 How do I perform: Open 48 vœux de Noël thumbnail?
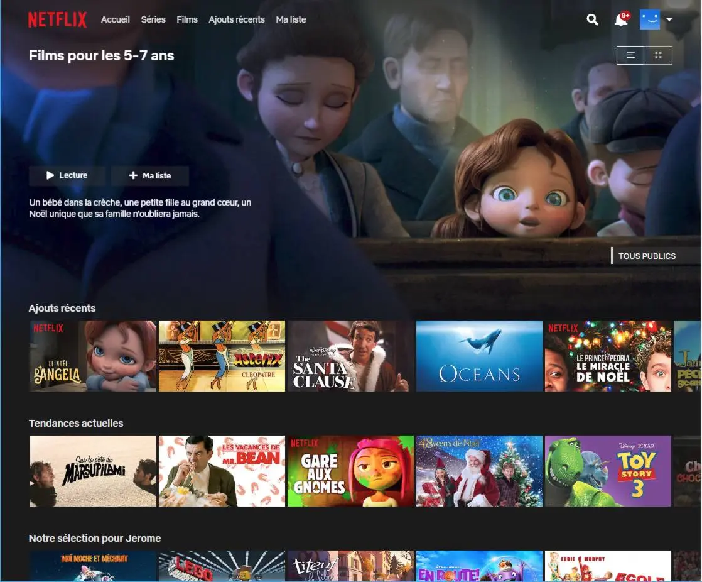480,471
